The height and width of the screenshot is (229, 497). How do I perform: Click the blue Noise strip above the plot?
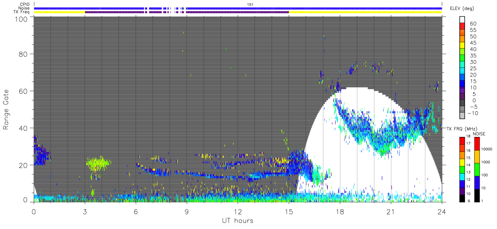pyautogui.click(x=238, y=8)
